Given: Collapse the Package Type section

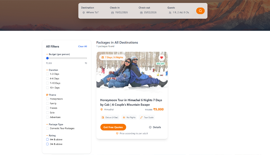Looking at the screenshot, I should click(47, 124).
